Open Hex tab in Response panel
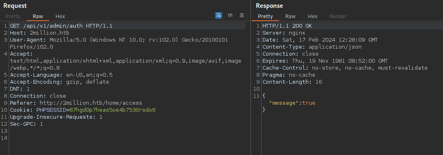Image resolution: width=443 pixels, height=155 pixels. coord(312,16)
